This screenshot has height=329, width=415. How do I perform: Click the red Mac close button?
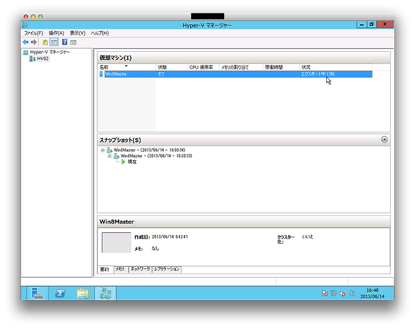click(26, 17)
